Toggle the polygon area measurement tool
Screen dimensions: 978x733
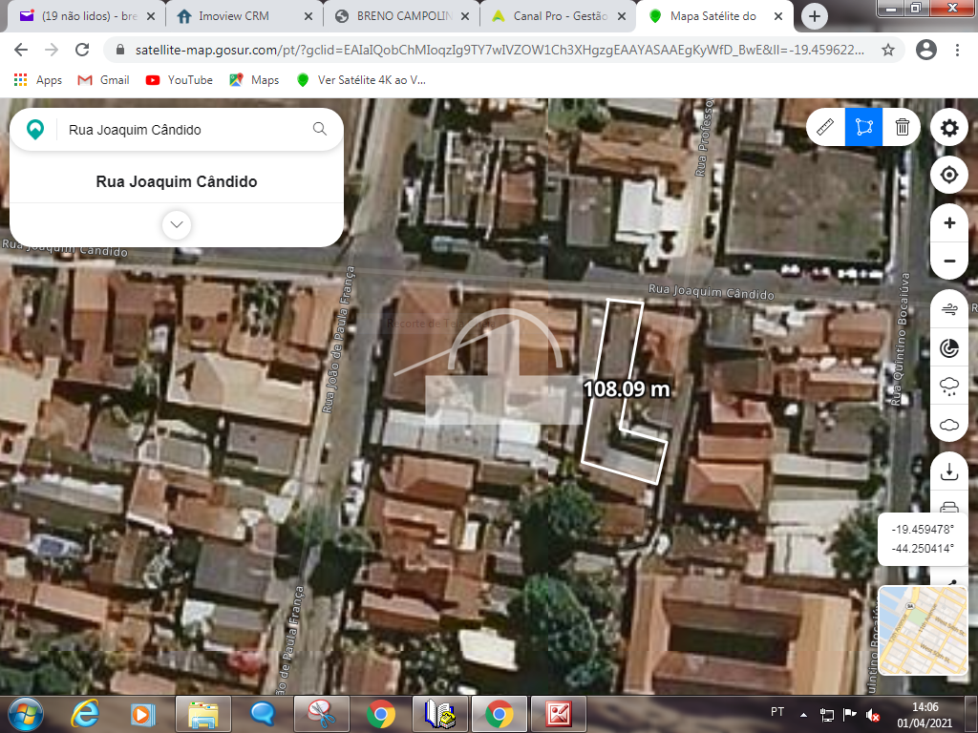864,127
